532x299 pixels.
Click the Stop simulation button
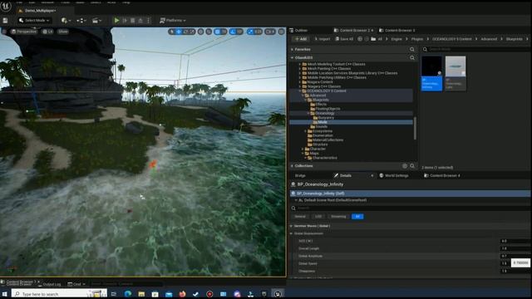tap(133, 20)
